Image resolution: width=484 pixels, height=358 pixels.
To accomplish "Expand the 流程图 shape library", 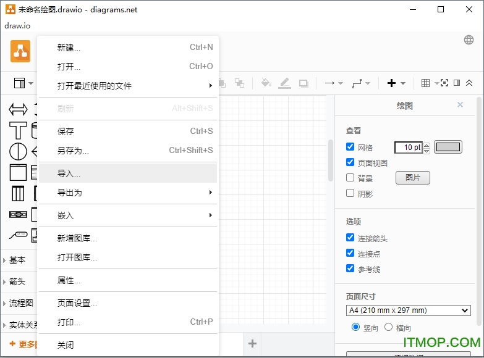I will (18, 303).
